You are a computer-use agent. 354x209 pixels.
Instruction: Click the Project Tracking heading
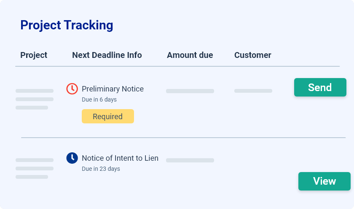coord(67,25)
